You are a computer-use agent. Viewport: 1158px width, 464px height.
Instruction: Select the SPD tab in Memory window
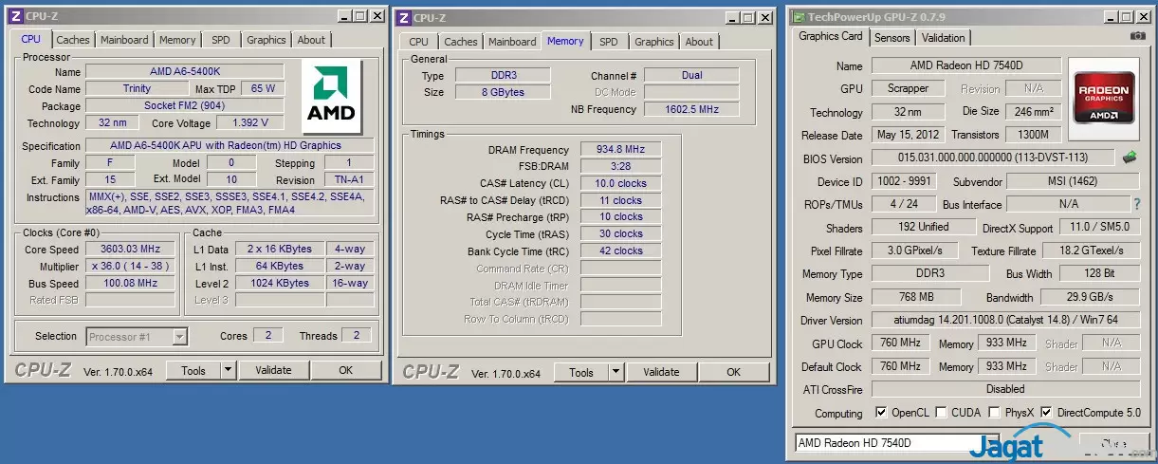[608, 42]
